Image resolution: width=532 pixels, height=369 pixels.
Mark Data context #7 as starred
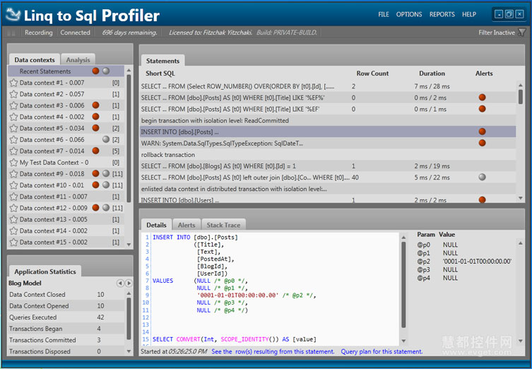(13, 151)
